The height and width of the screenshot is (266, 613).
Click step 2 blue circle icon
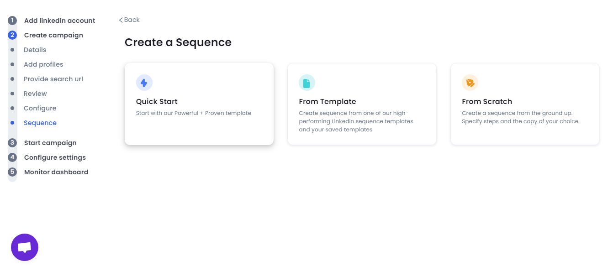[x=12, y=35]
